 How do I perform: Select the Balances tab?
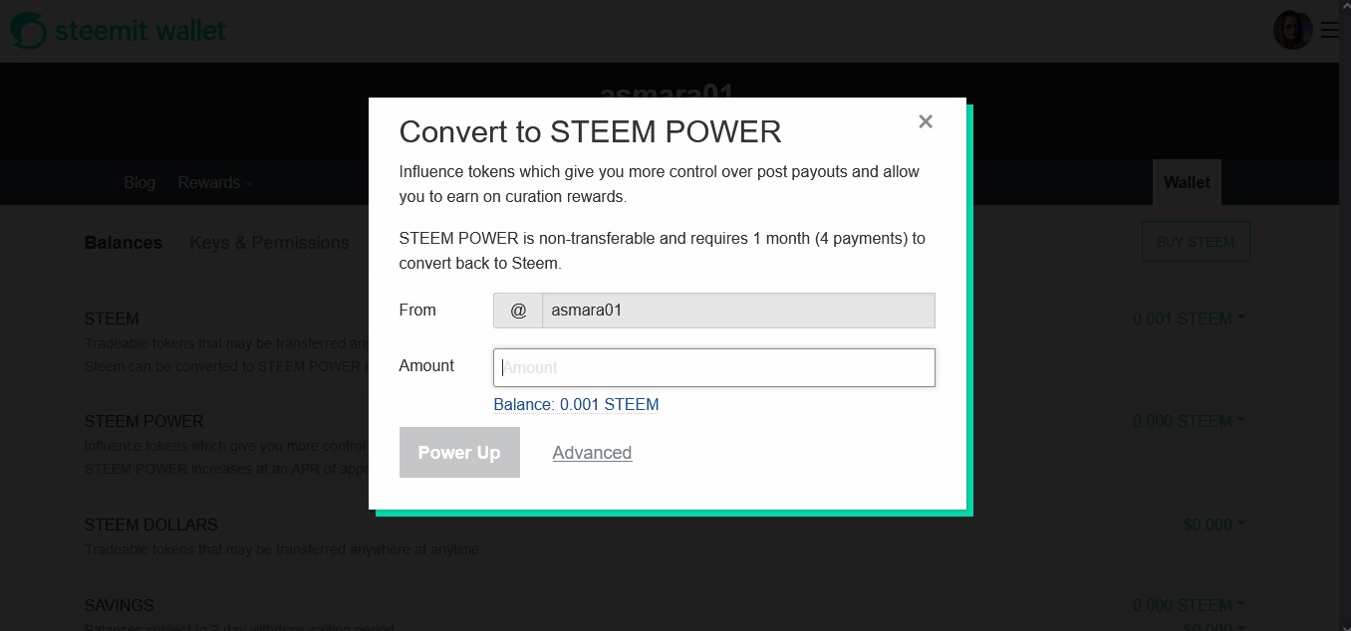(124, 243)
